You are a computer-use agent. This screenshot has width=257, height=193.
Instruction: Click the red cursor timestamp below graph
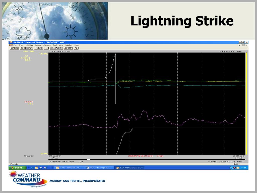point(140,156)
